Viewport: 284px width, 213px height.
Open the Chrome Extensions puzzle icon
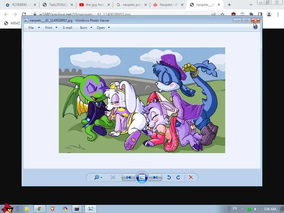click(251, 14)
